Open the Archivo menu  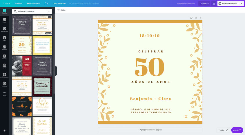(x=19, y=3)
